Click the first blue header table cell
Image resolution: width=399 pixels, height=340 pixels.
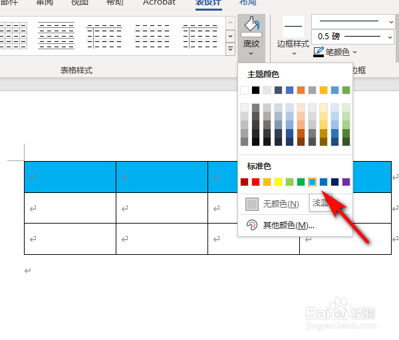tap(70, 177)
